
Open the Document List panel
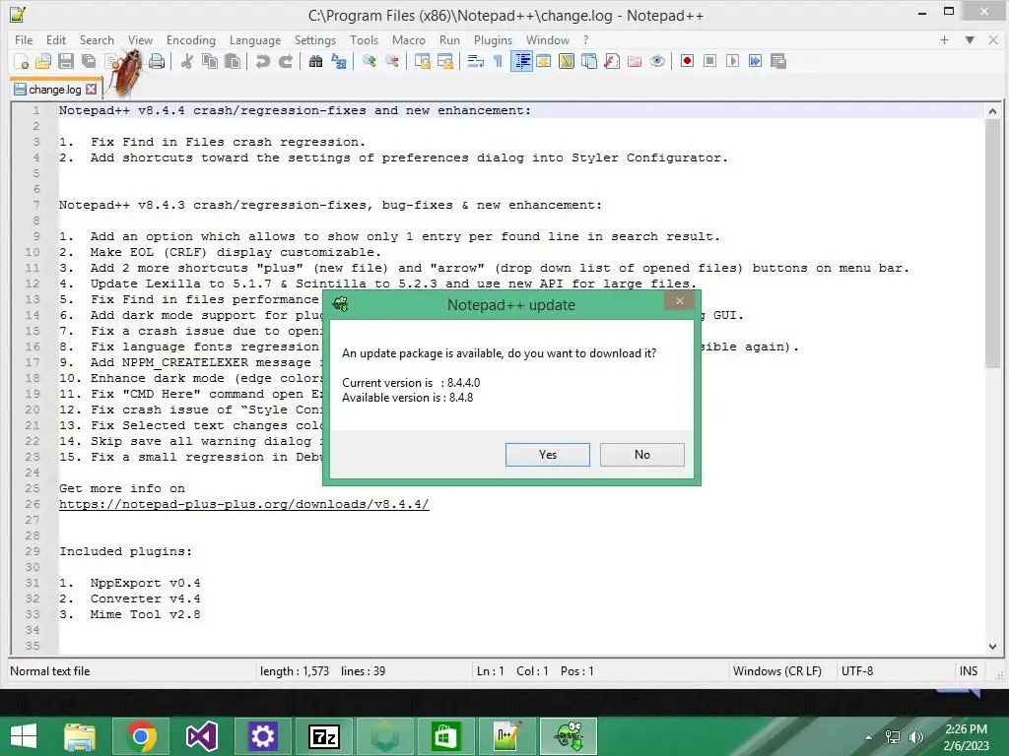click(x=589, y=62)
